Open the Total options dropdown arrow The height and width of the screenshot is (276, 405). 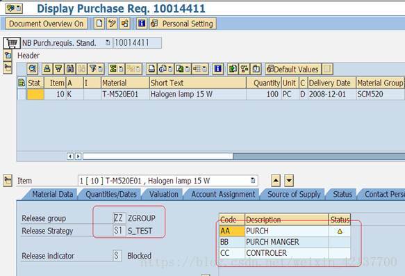[x=121, y=70]
